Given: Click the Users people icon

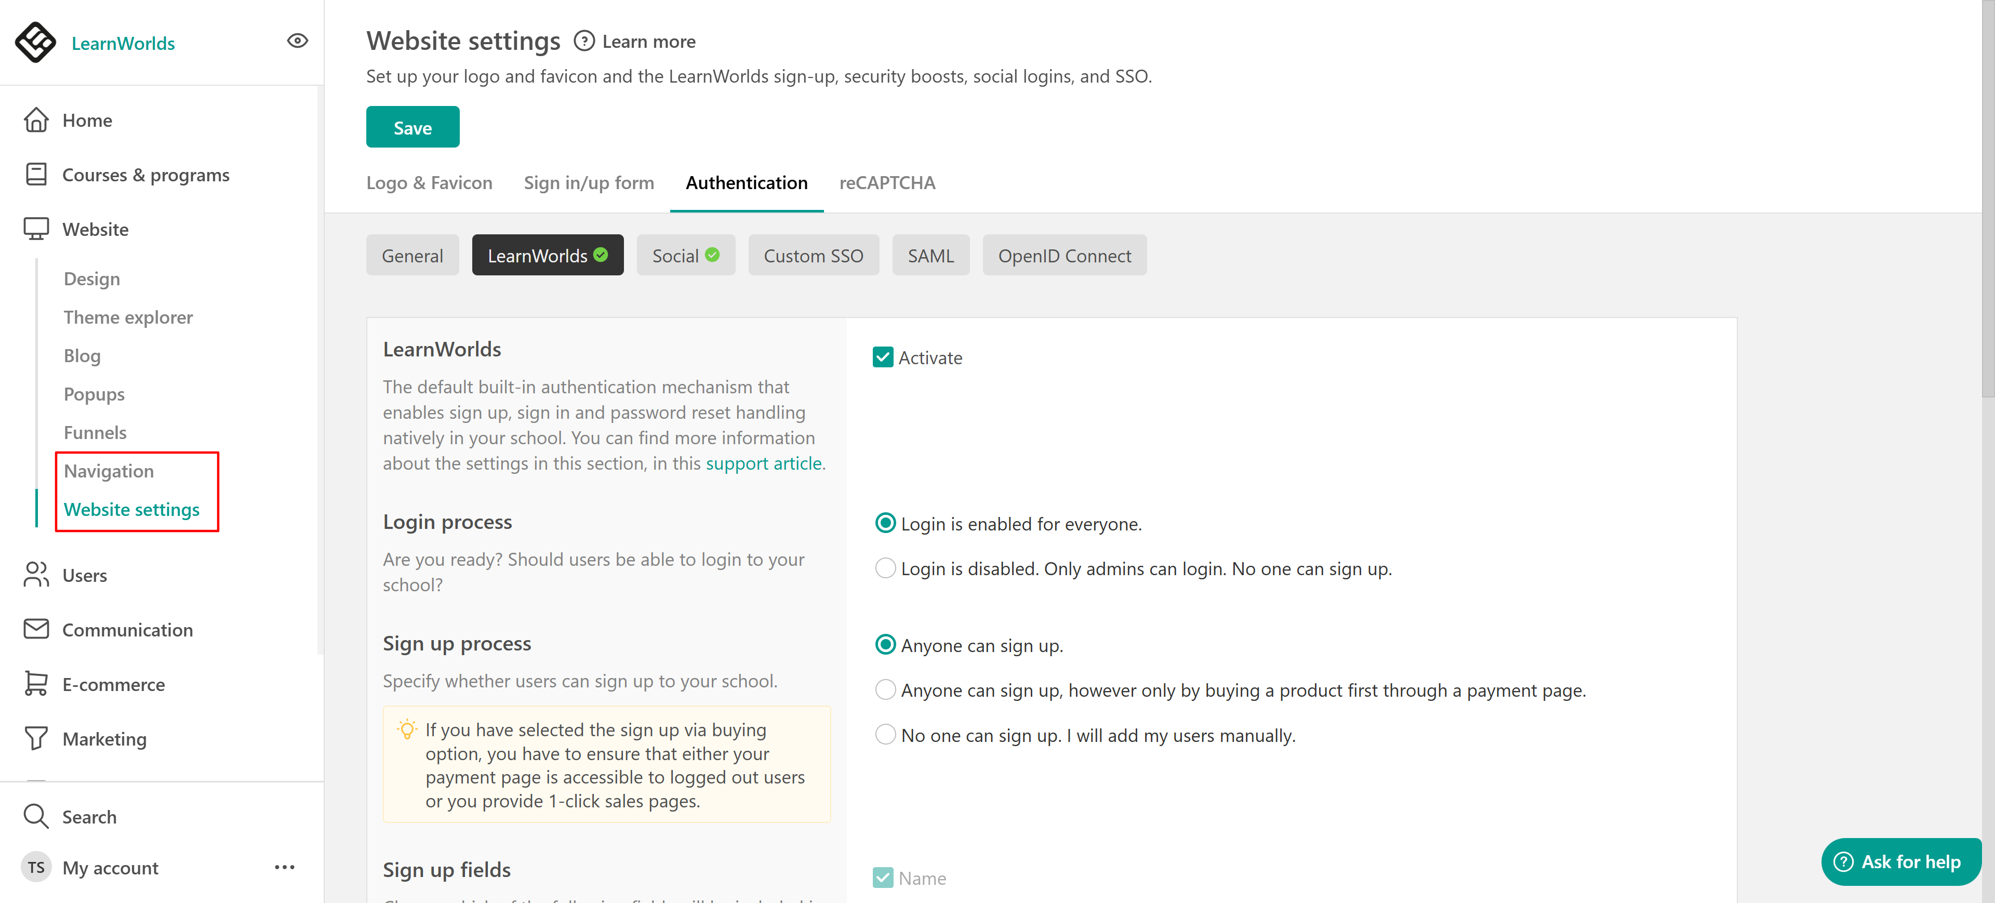Looking at the screenshot, I should pos(36,575).
